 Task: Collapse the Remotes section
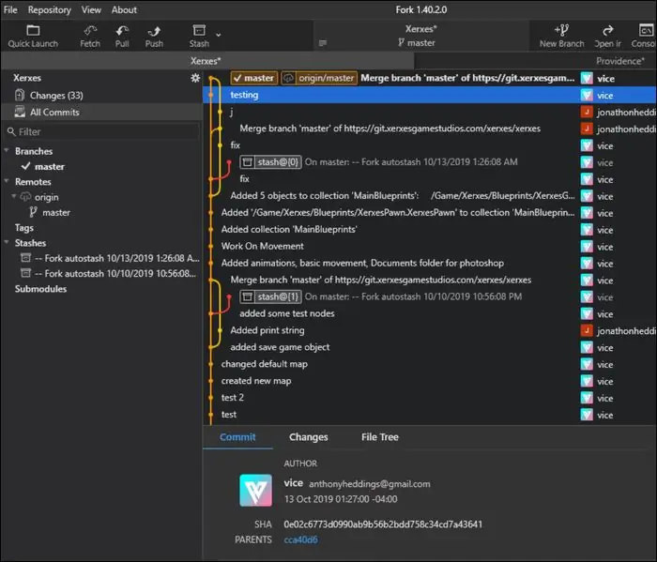pyautogui.click(x=7, y=181)
